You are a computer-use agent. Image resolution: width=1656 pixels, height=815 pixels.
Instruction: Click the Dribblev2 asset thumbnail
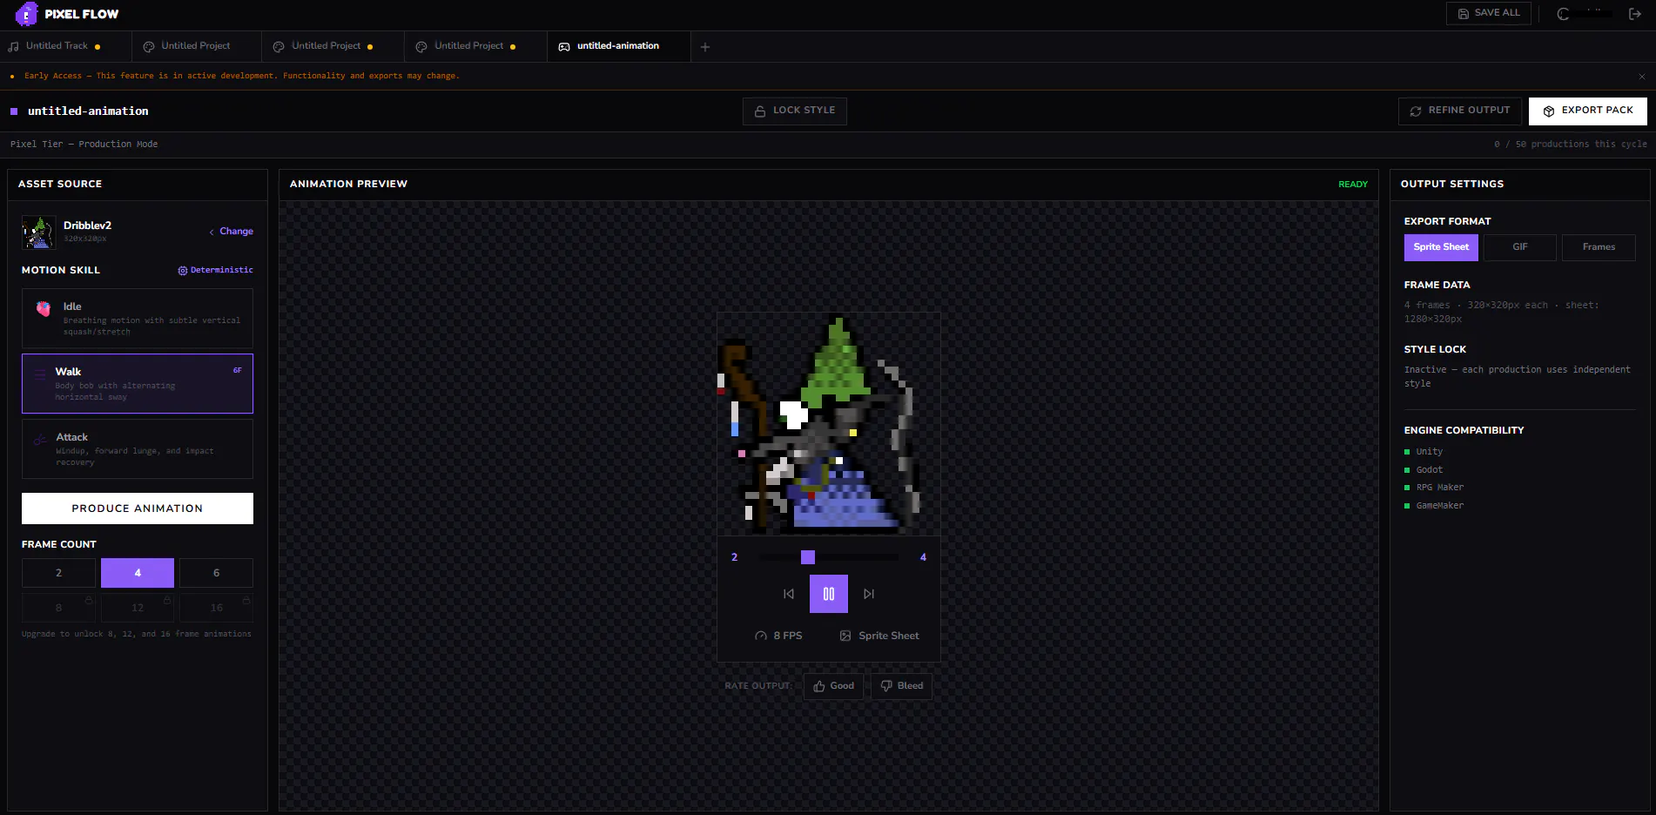click(38, 232)
